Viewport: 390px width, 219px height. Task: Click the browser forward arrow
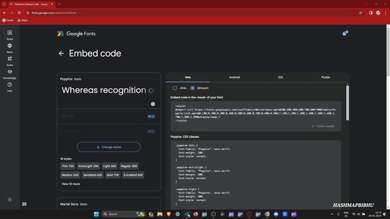(x=12, y=13)
